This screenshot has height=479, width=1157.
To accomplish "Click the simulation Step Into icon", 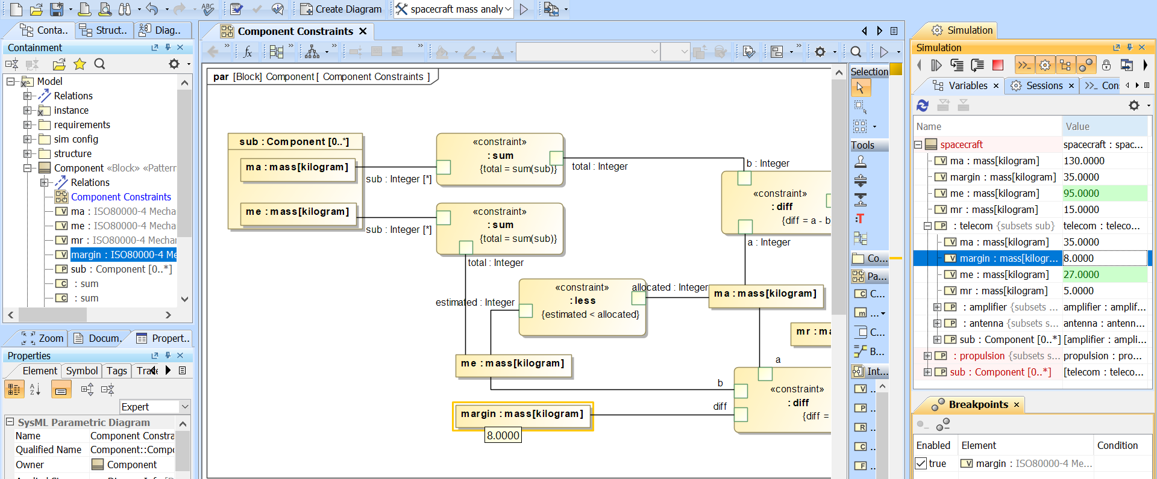I will click(x=956, y=65).
